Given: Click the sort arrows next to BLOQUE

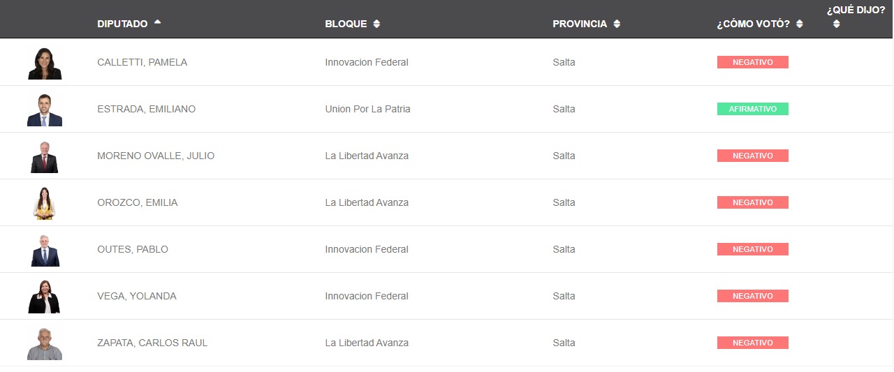Looking at the screenshot, I should pos(376,24).
